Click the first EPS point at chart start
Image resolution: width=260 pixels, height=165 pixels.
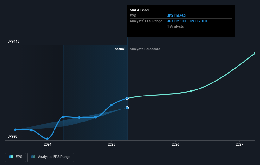15,129
